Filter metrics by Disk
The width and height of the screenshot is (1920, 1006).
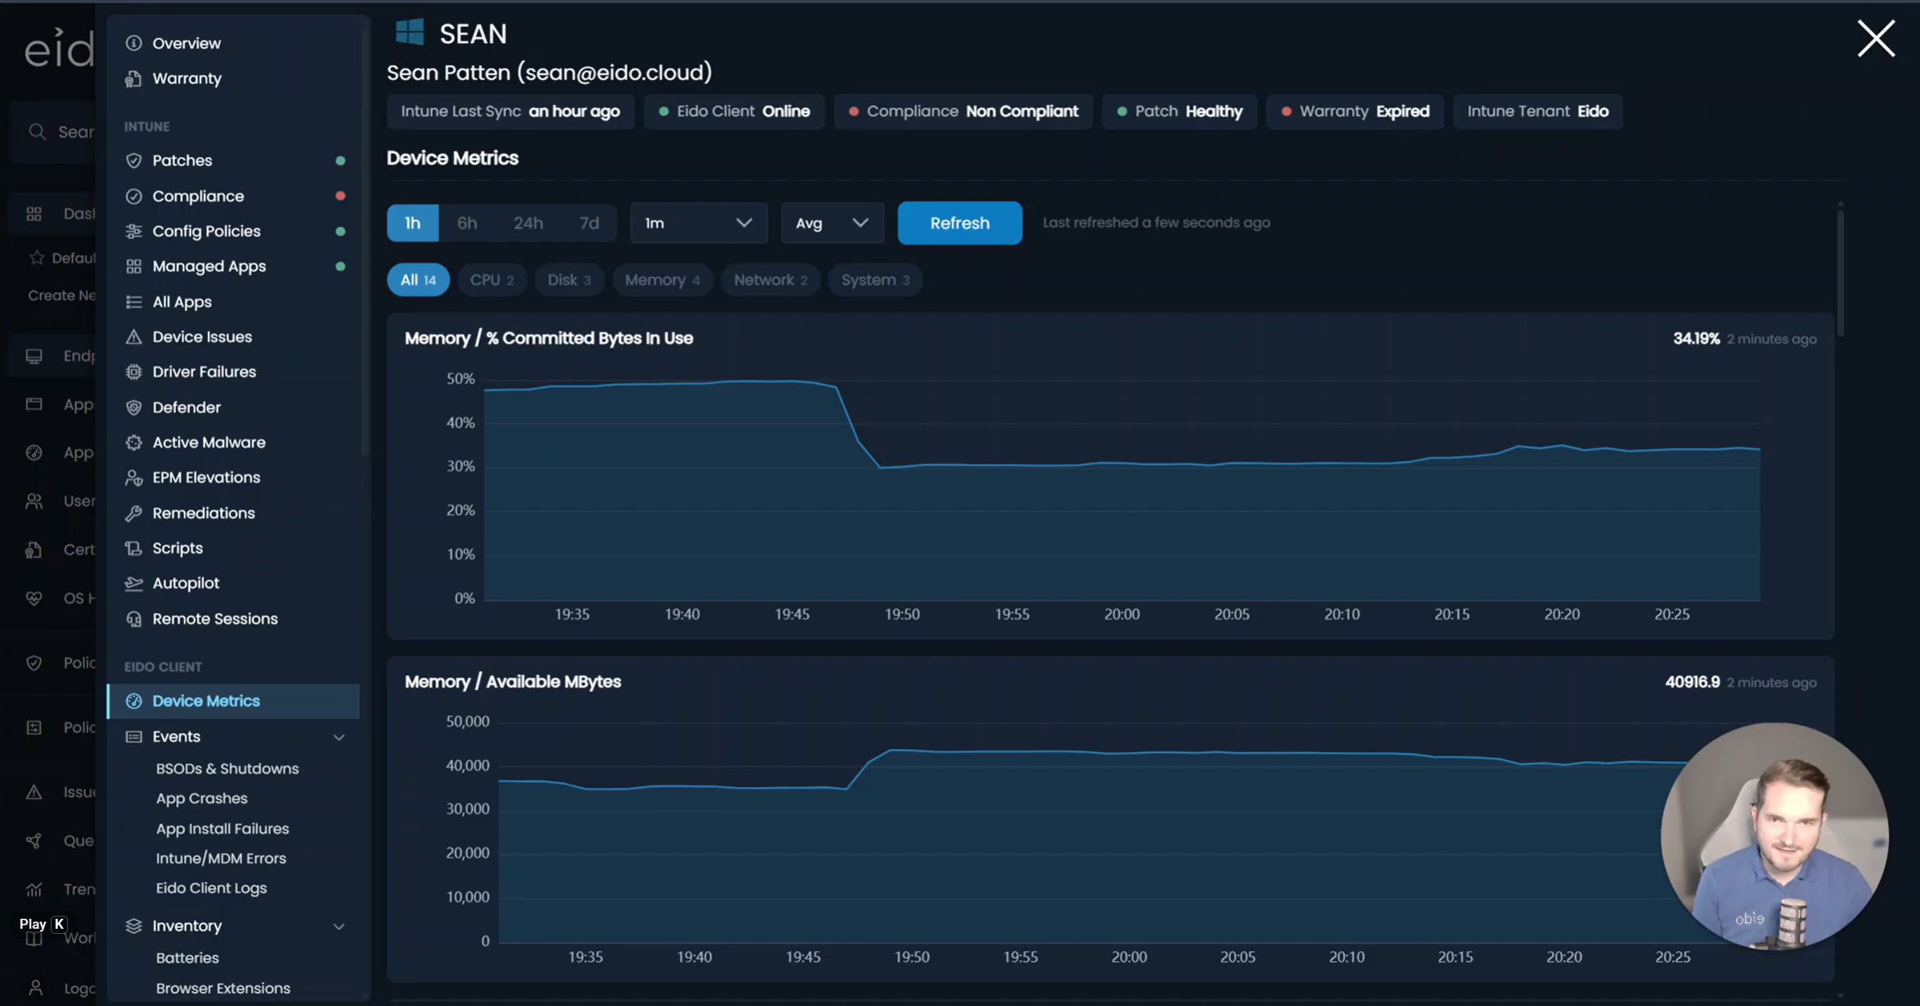click(570, 280)
